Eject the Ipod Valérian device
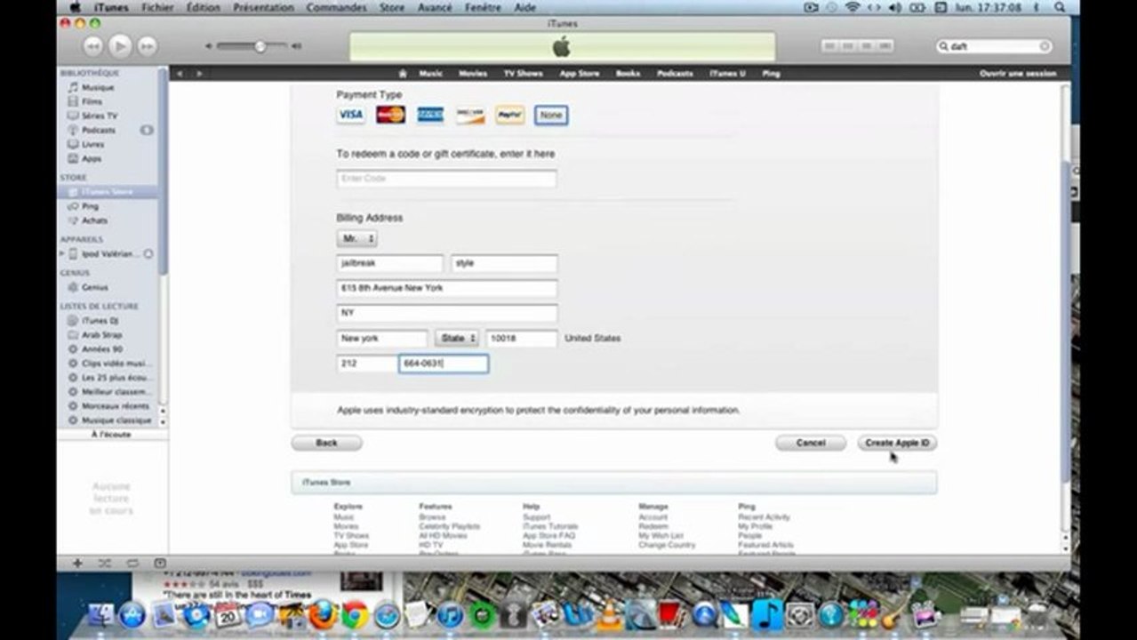This screenshot has height=640, width=1137. [148, 254]
